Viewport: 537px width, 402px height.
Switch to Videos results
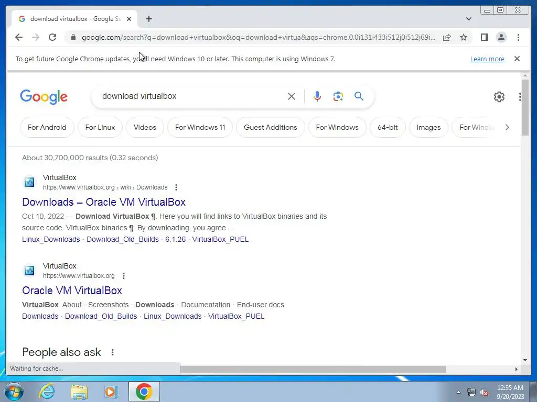[145, 127]
